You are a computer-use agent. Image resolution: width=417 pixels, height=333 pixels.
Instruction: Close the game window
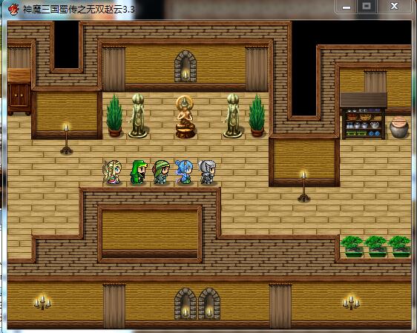394,6
